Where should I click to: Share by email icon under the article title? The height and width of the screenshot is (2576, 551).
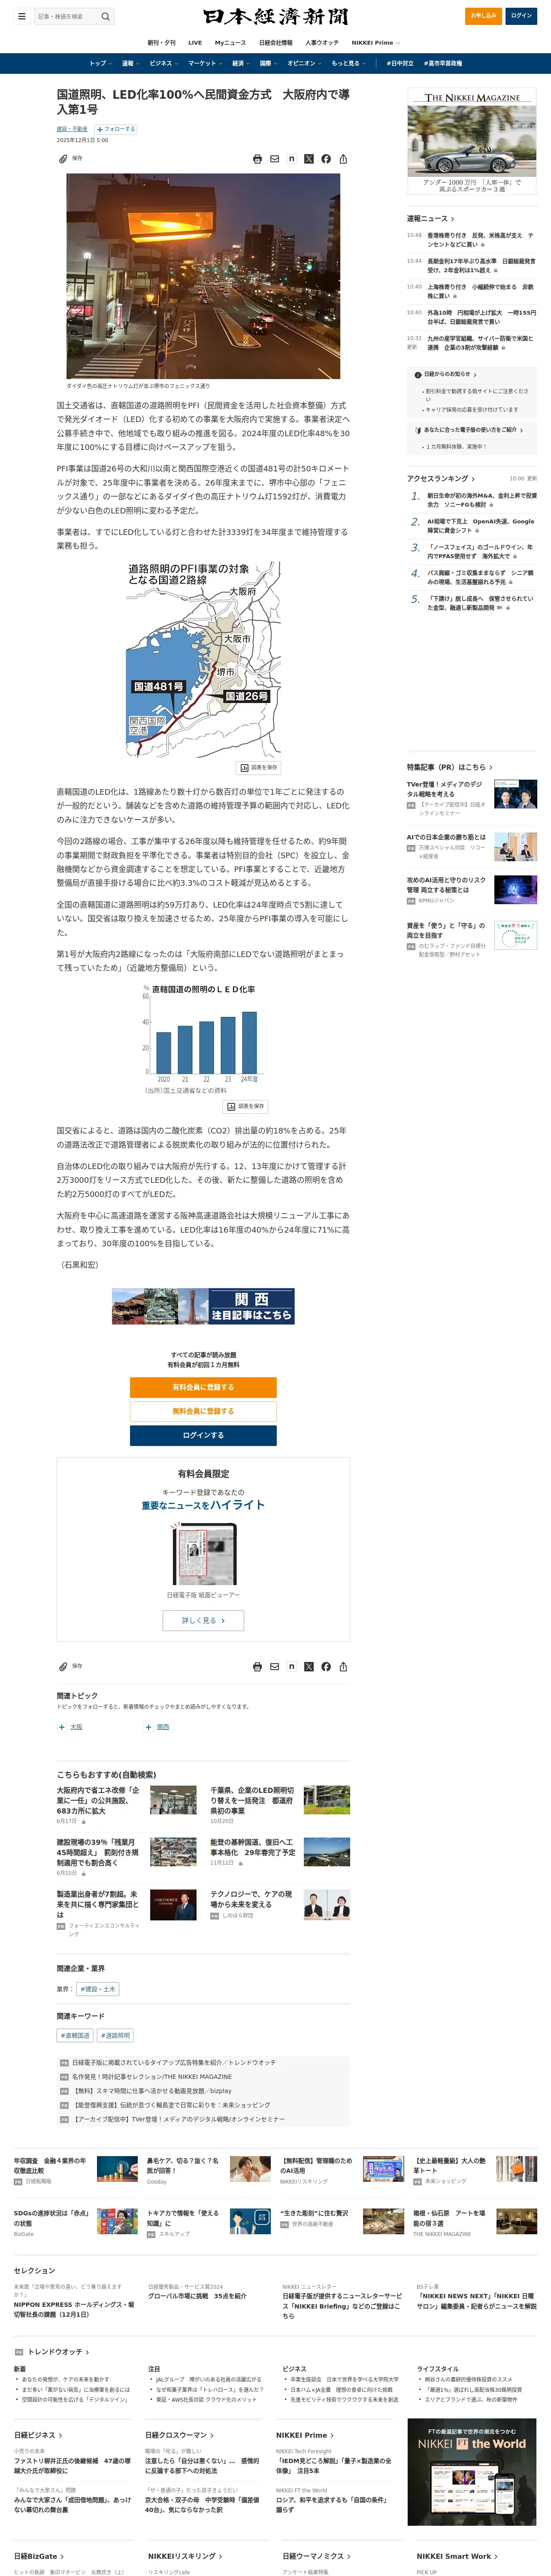(x=275, y=159)
